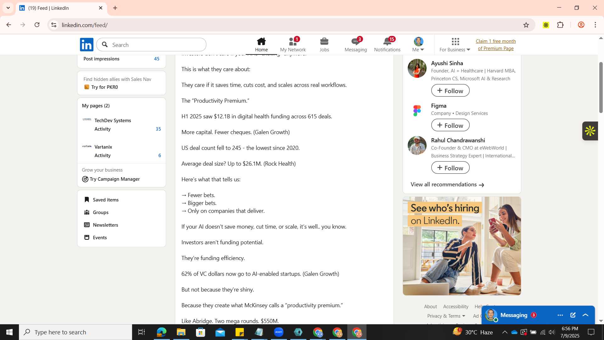Open Windows Start menu
Viewport: 604px width, 340px height.
9,332
